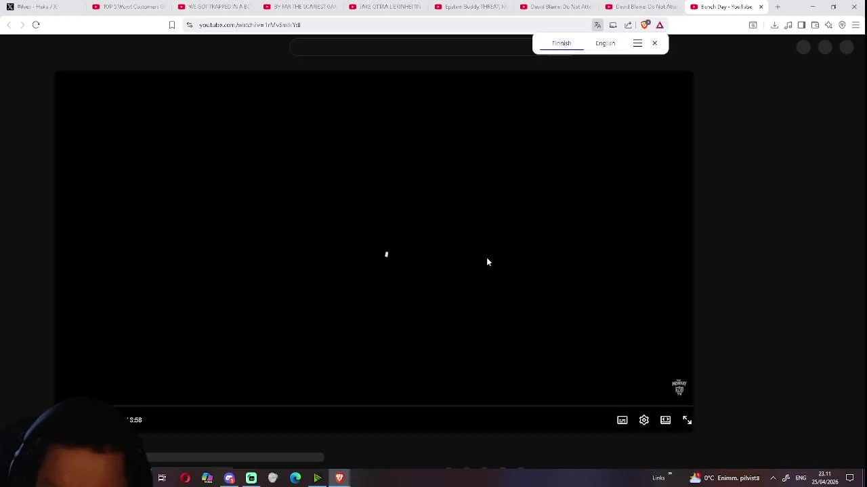Click the tab search icon in toolbar
Viewport: 867px width, 487px height.
753,25
